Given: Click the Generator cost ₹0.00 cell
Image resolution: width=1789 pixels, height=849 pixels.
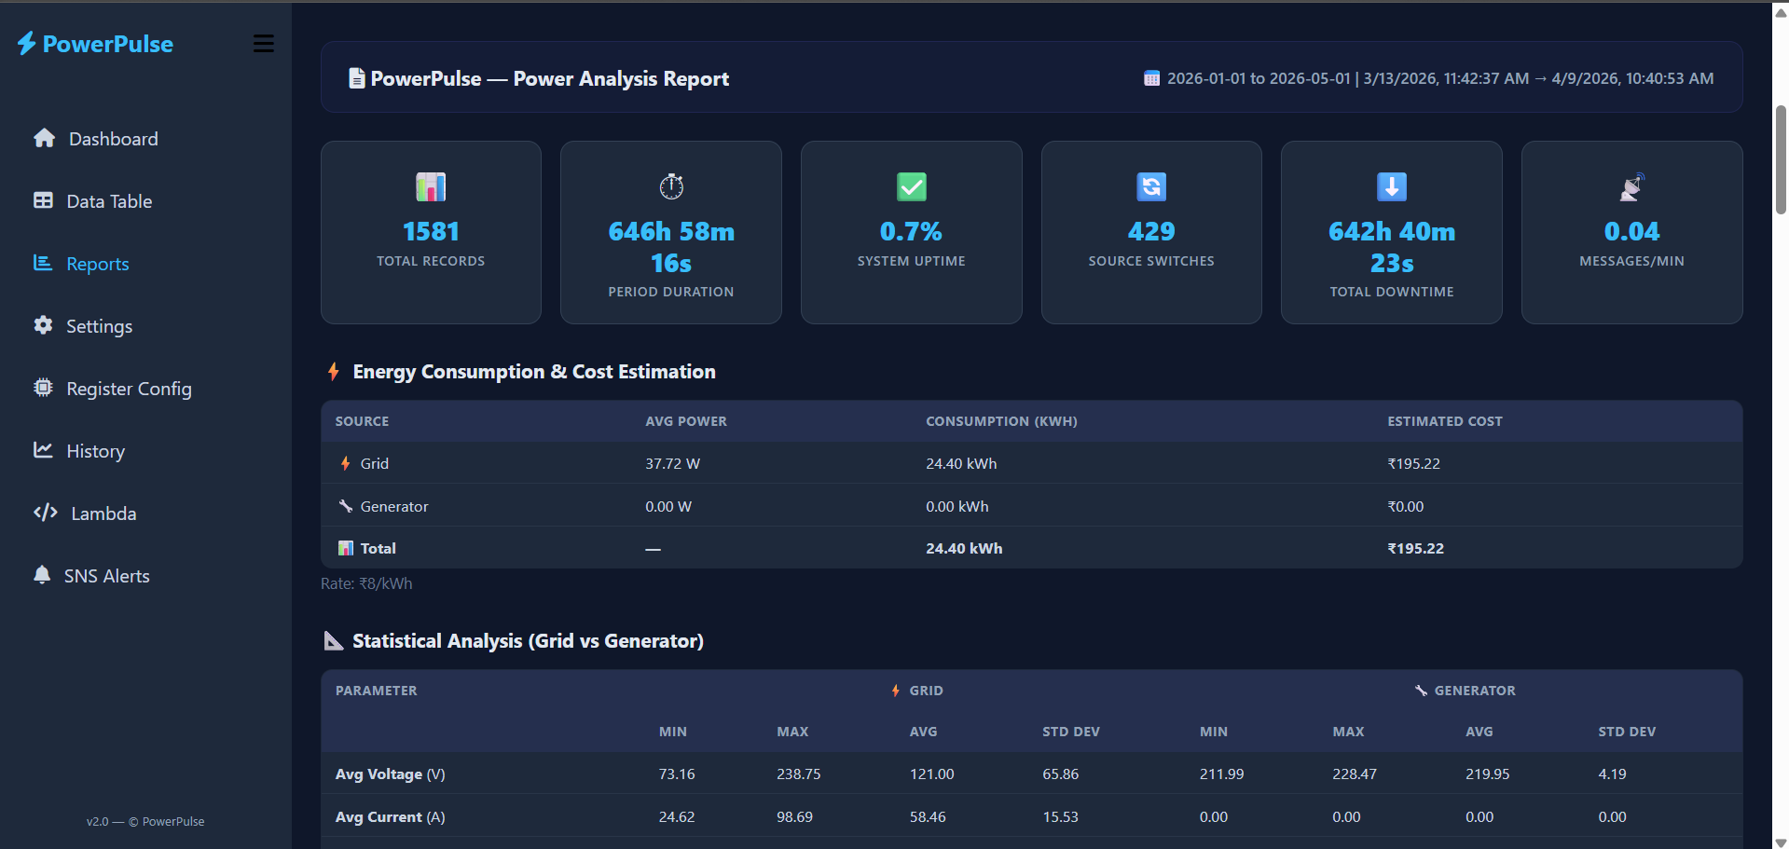Looking at the screenshot, I should pos(1405,506).
